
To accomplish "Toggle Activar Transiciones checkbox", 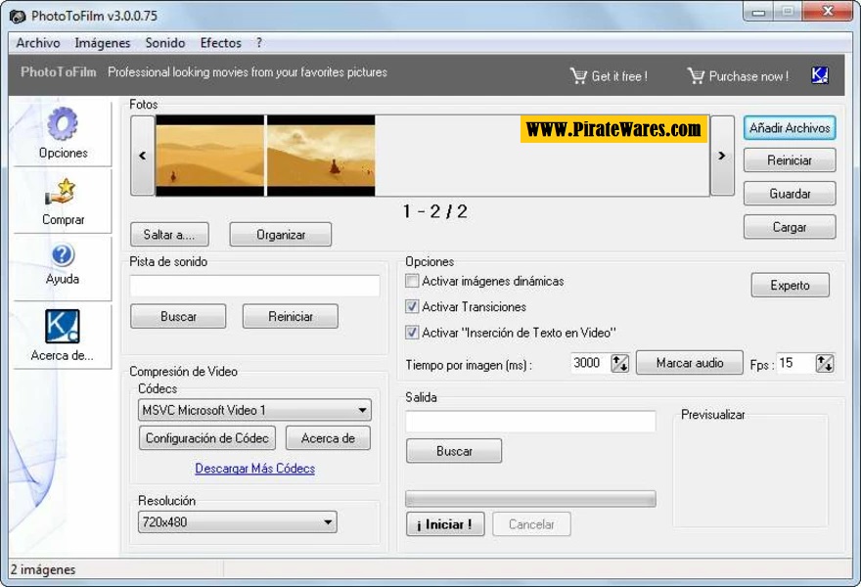I will 412,307.
